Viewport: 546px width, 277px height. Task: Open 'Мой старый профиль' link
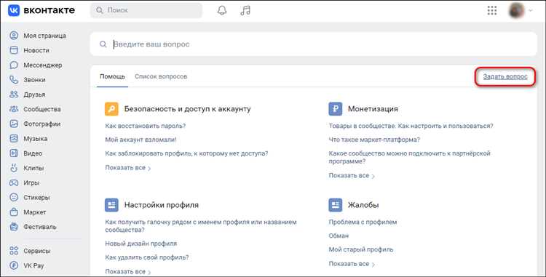pos(361,249)
